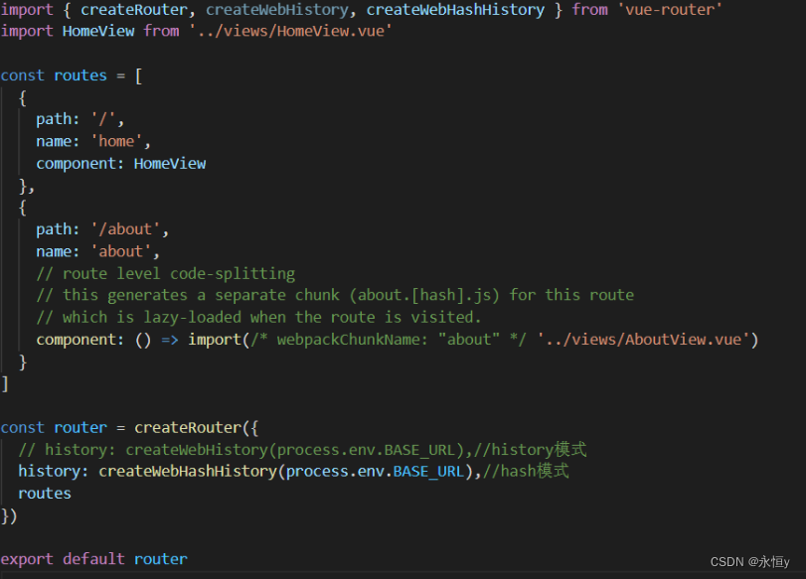The height and width of the screenshot is (579, 806).
Task: Click the name: 'about' line
Action: pos(97,251)
